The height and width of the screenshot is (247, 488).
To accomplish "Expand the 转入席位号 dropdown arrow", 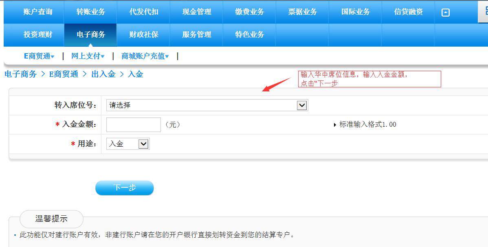I will [x=302, y=105].
